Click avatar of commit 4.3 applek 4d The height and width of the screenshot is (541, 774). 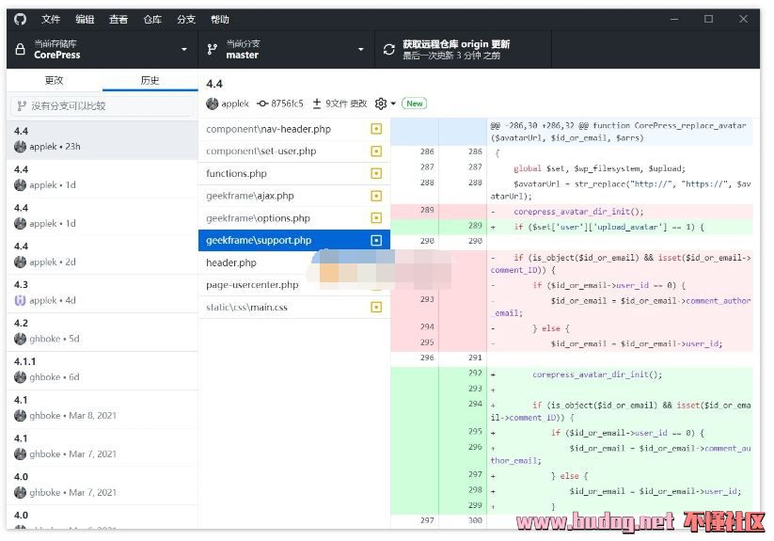[x=21, y=300]
